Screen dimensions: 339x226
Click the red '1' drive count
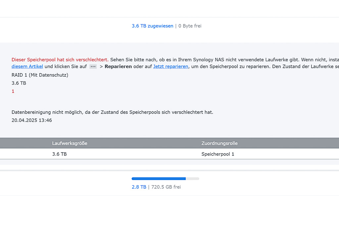point(13,91)
